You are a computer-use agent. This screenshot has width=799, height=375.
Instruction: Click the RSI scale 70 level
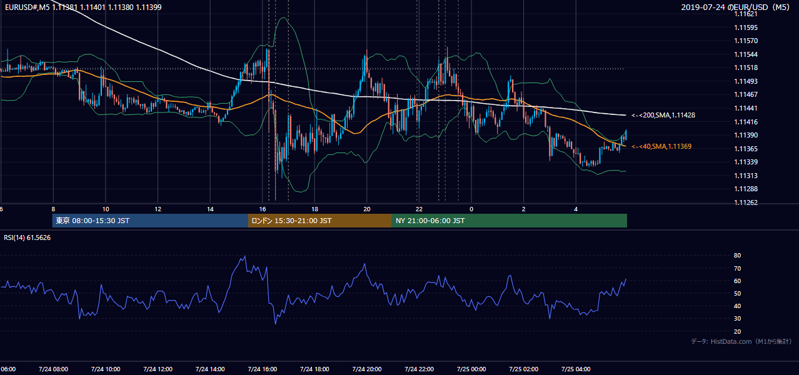(x=737, y=268)
